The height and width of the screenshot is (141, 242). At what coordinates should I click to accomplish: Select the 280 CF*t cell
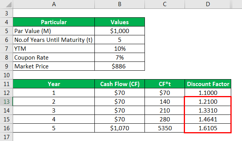(165, 119)
